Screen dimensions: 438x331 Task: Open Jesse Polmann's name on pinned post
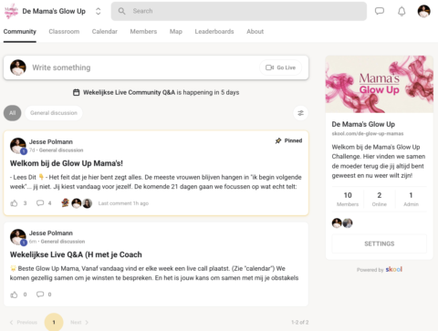tap(51, 141)
